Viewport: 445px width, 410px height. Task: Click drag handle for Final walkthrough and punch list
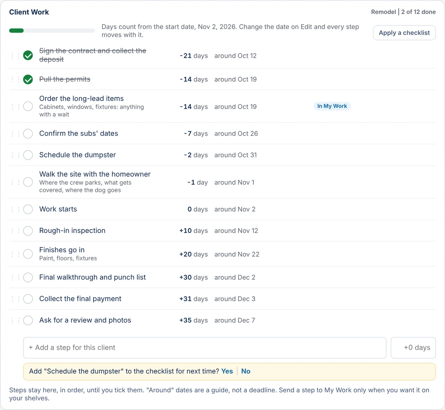pyautogui.click(x=16, y=278)
